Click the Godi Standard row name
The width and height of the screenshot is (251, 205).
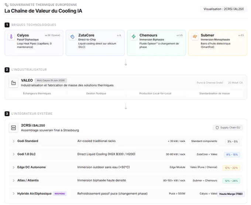pyautogui.click(x=28, y=141)
